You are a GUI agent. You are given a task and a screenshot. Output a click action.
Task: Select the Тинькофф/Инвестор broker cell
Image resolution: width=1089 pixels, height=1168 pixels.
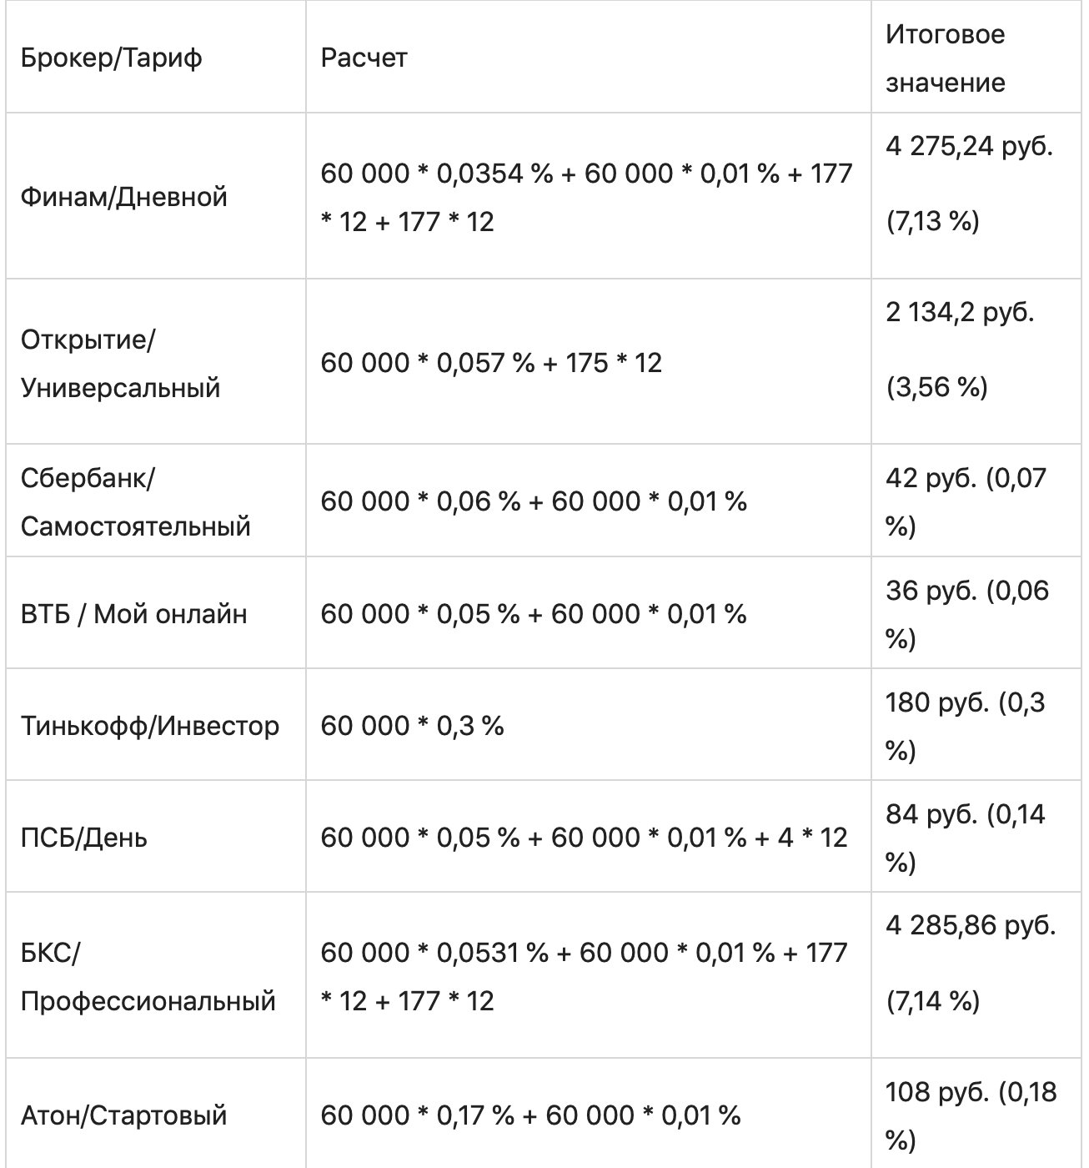pos(150,726)
